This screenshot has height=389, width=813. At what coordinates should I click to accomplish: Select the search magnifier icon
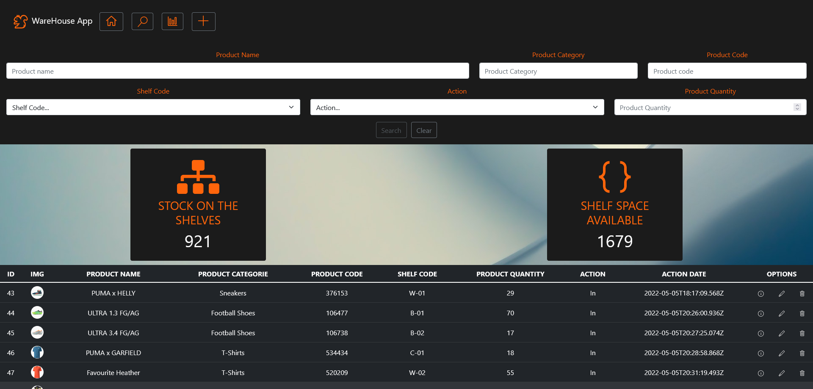[142, 21]
